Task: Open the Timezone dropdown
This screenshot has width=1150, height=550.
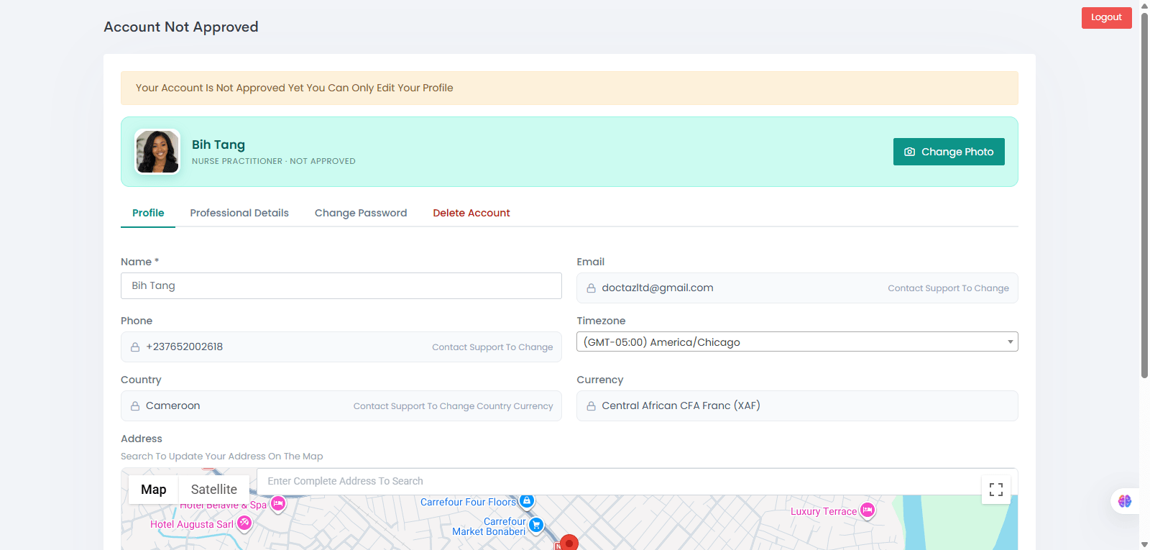Action: click(797, 342)
